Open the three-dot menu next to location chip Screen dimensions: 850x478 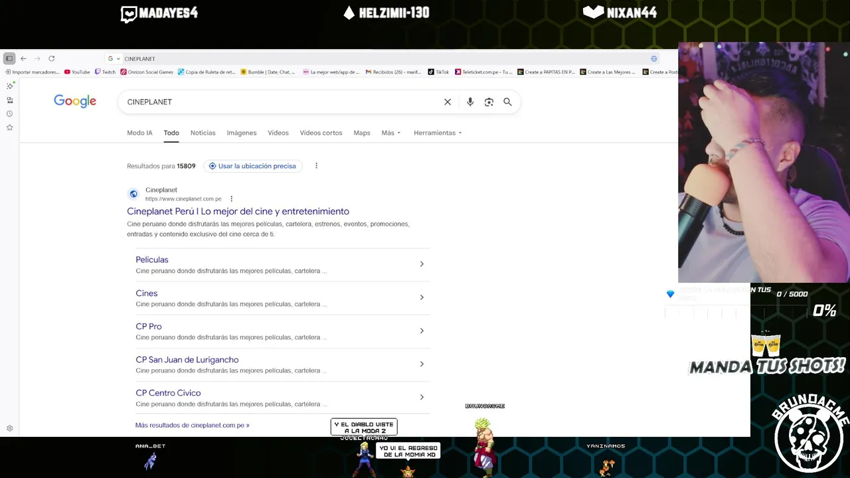point(316,166)
